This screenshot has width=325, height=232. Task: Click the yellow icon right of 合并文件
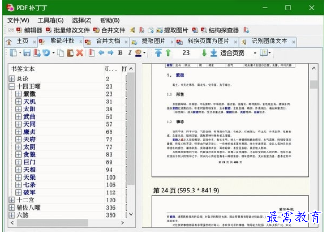tap(132, 30)
